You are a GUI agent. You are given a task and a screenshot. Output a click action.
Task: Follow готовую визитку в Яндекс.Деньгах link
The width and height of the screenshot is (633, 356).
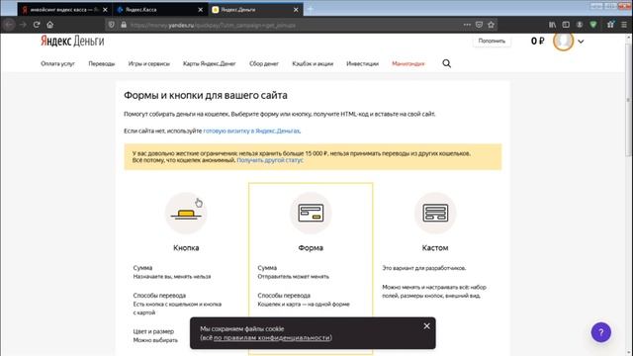[x=251, y=131]
